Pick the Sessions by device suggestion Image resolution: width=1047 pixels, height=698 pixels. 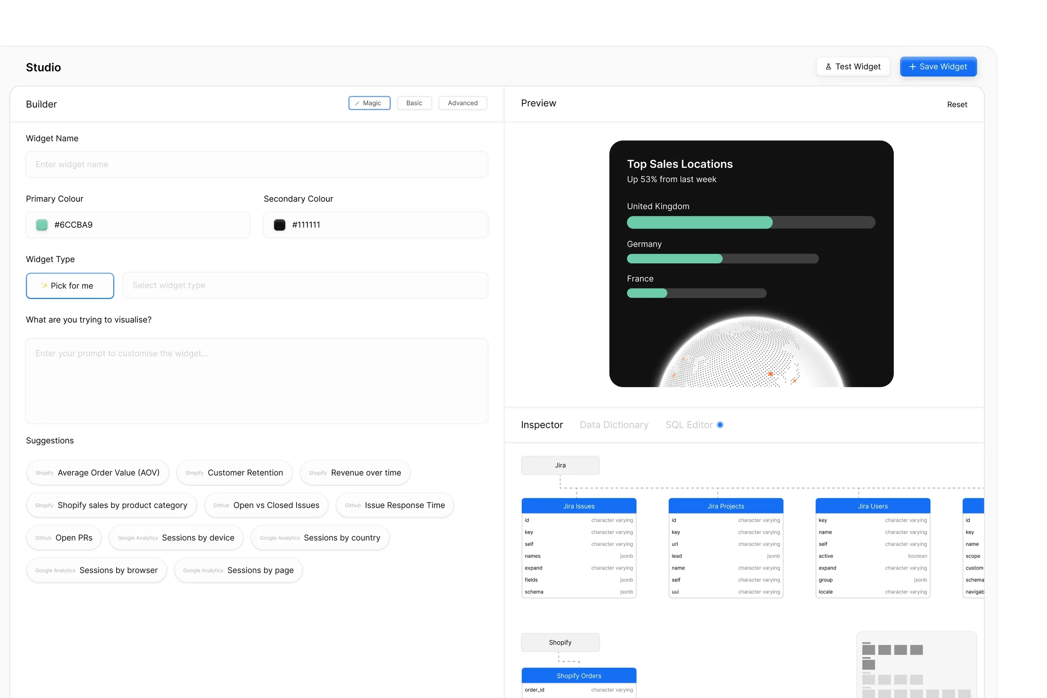coord(176,538)
